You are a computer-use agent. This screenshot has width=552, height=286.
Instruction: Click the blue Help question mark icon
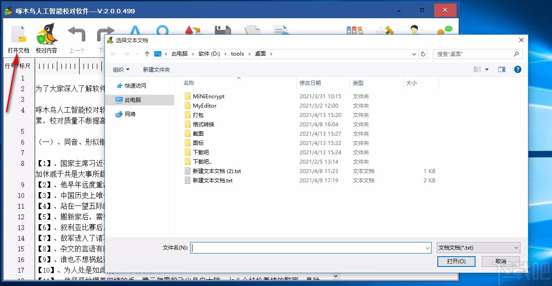coord(518,69)
